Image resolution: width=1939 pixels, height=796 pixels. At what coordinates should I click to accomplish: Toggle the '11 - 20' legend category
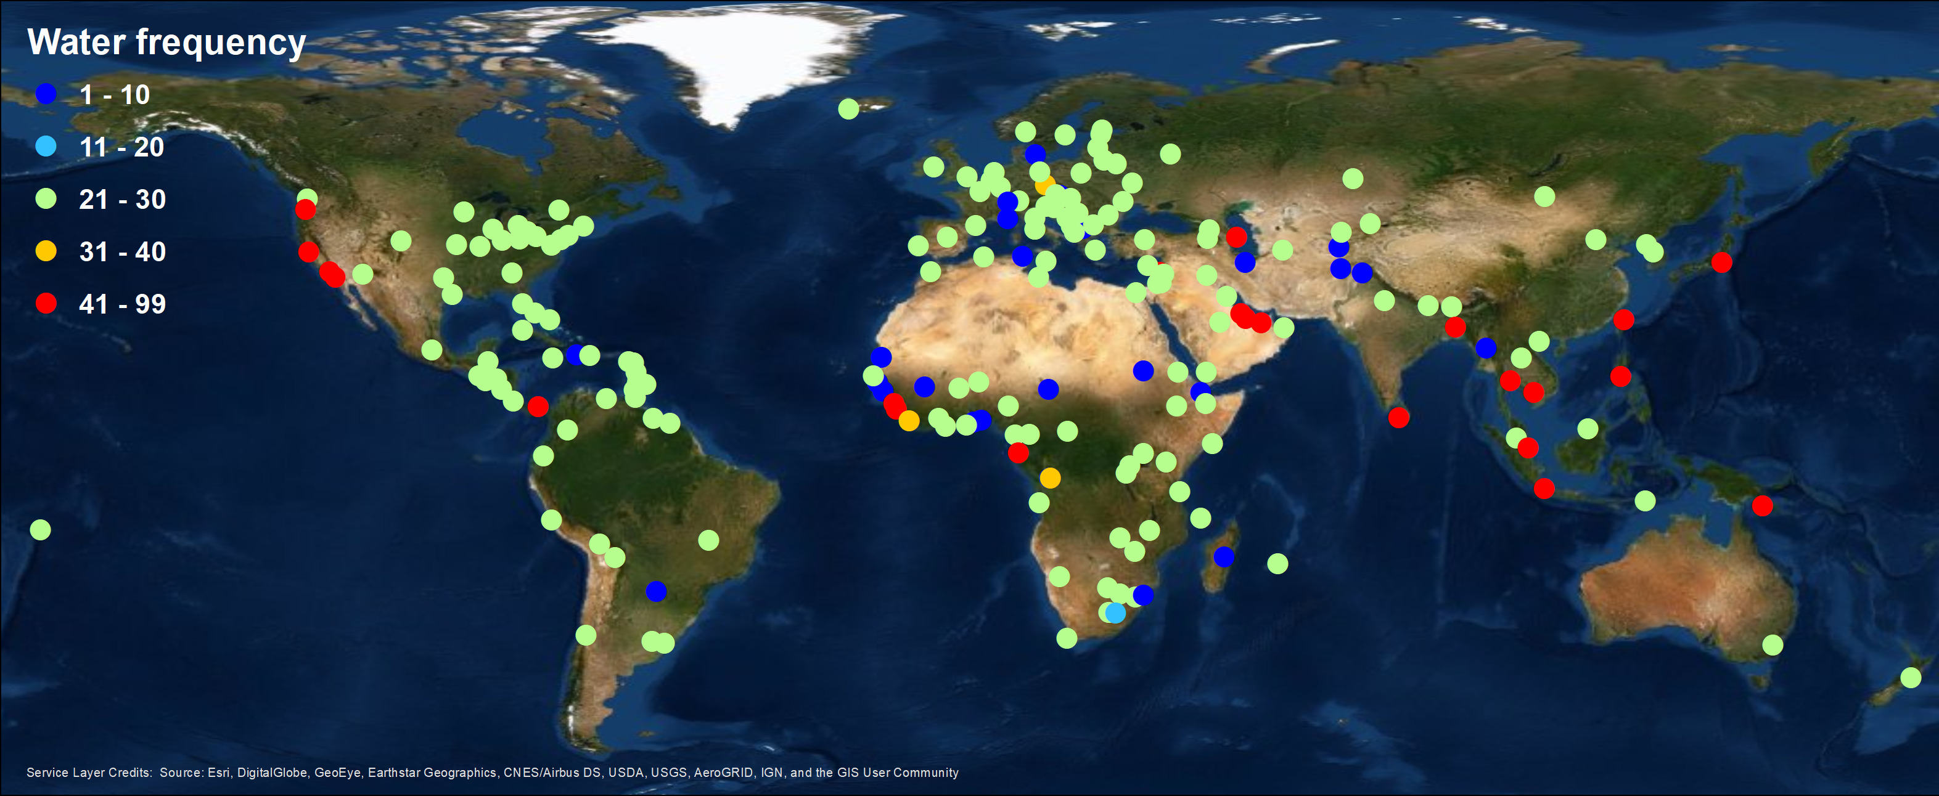click(122, 147)
